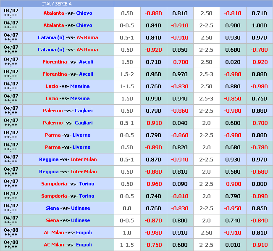273x251 pixels.
Task: Choose the 0.990 odds for Lazio-Messina
Action: [153, 99]
